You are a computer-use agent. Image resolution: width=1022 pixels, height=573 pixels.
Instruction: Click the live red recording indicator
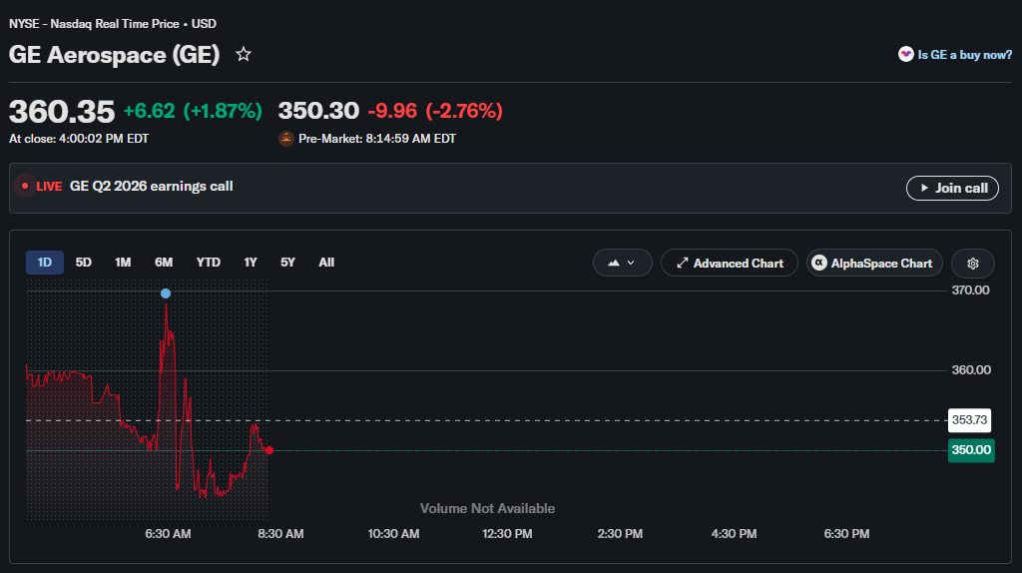point(25,187)
